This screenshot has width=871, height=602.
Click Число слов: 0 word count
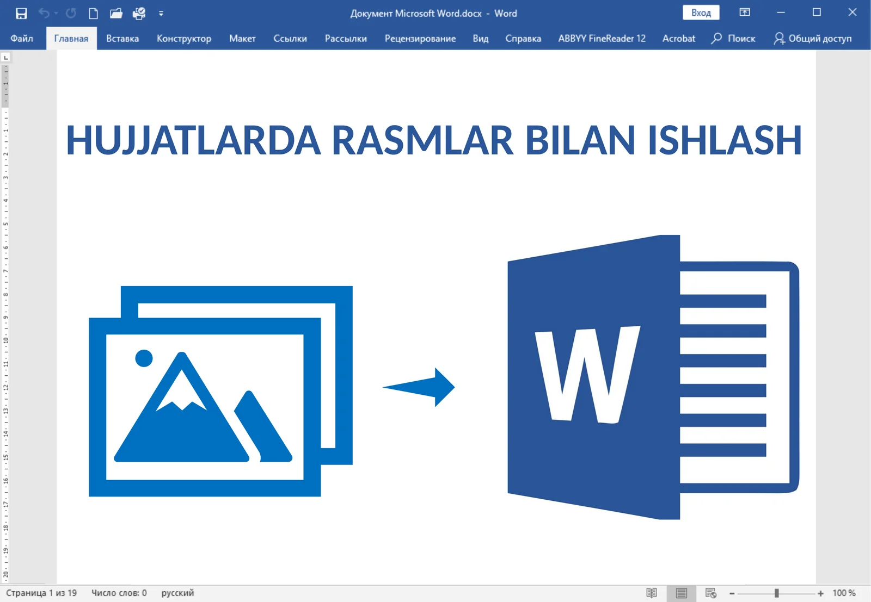tap(119, 593)
